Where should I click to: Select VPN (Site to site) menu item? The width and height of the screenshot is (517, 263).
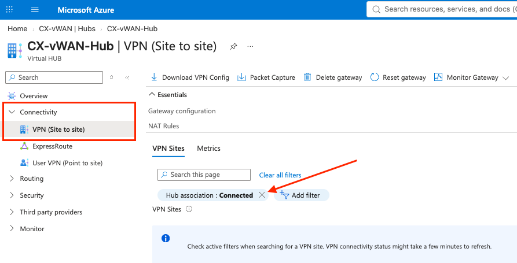click(x=69, y=129)
